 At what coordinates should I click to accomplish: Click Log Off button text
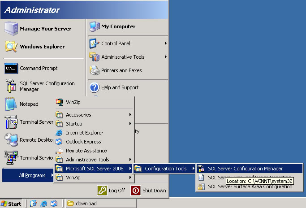(x=117, y=191)
